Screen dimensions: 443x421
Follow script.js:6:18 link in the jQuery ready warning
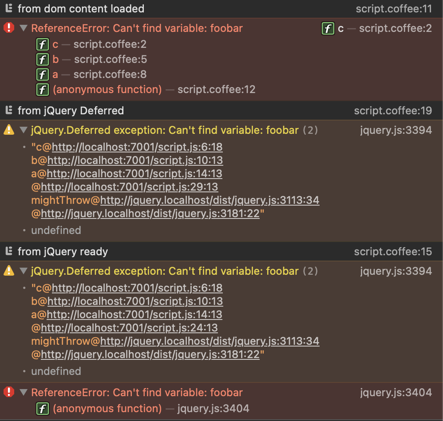coord(137,288)
